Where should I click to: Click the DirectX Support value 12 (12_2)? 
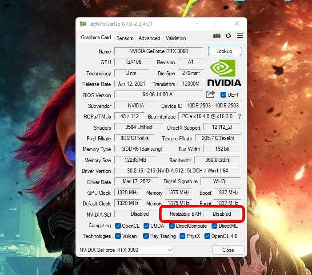tap(222, 127)
